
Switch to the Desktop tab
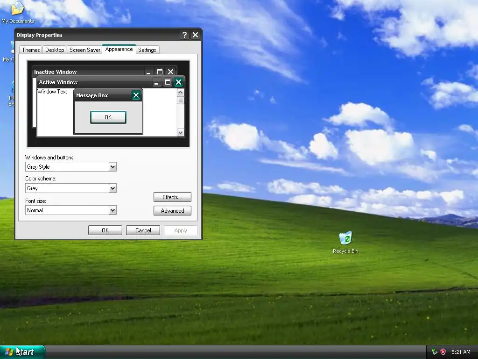coord(55,50)
